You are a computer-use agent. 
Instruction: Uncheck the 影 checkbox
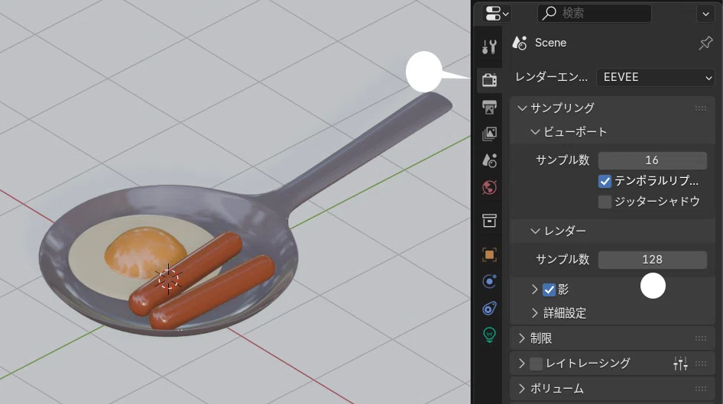coord(549,289)
